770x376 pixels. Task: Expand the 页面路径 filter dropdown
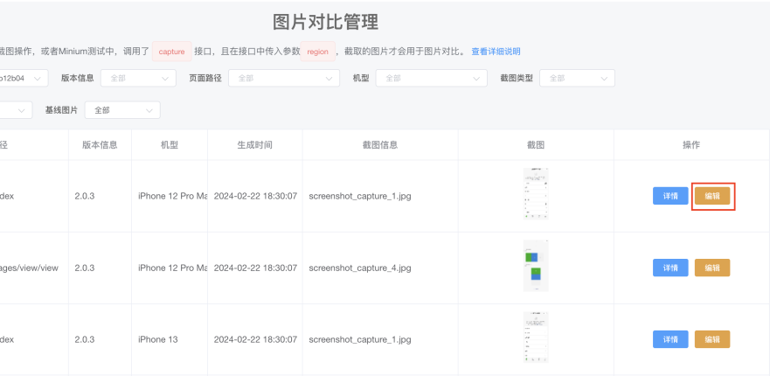tap(284, 78)
